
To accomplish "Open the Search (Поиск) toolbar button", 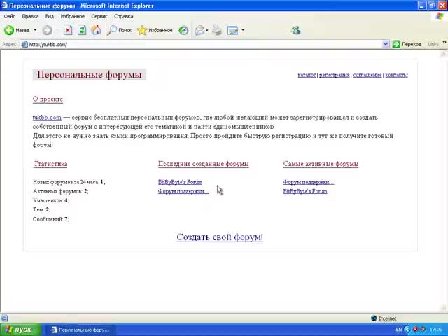I will click(x=119, y=30).
